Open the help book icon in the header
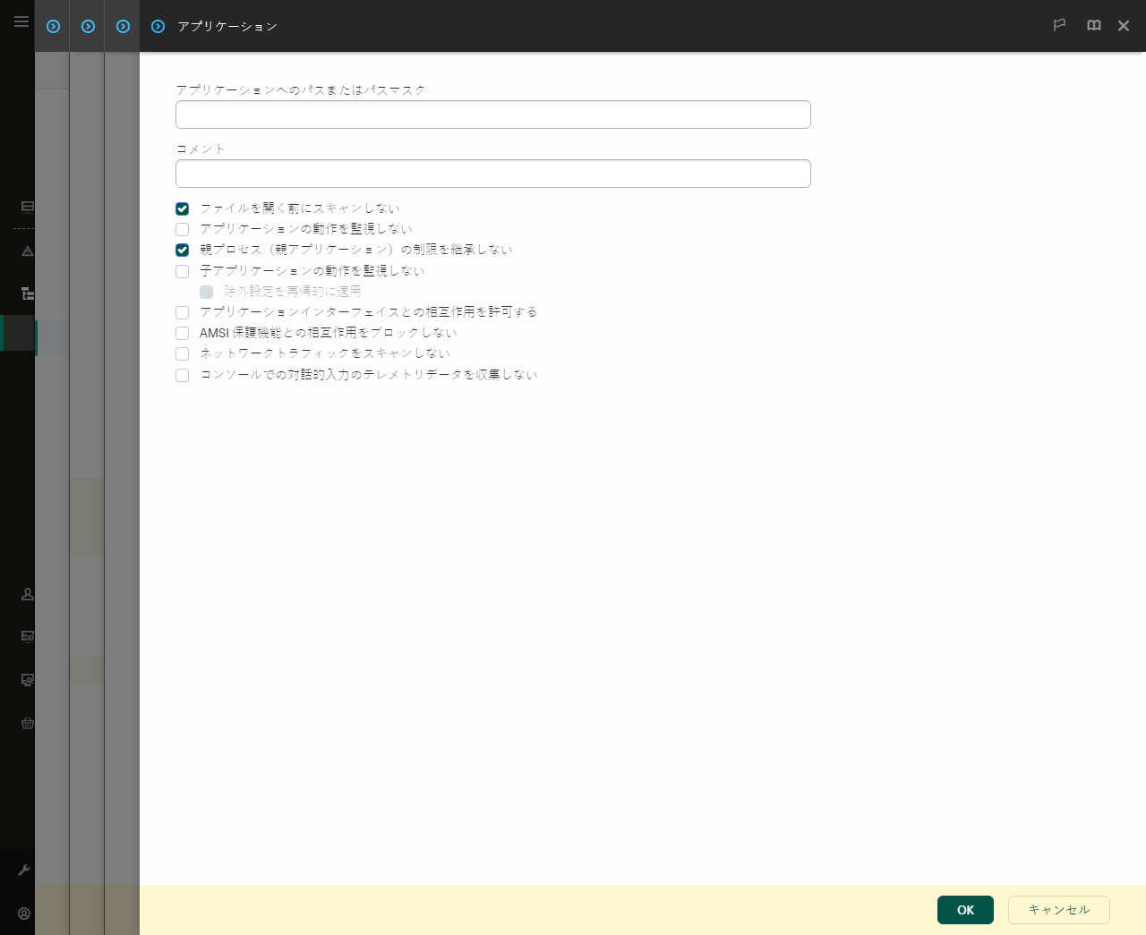Viewport: 1146px width, 935px height. [x=1093, y=25]
